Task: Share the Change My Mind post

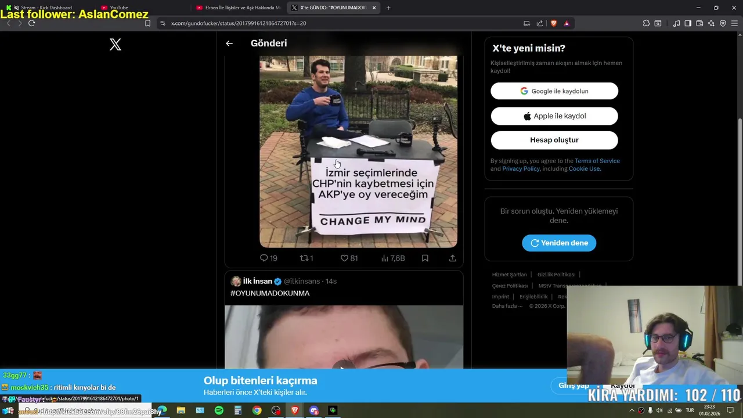Action: (452, 258)
